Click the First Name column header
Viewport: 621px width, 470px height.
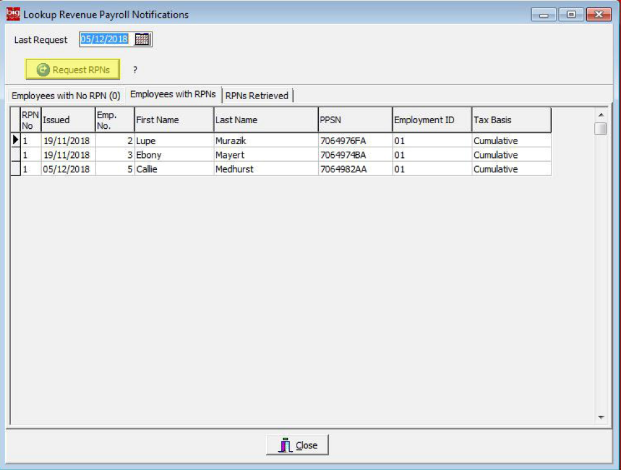click(x=174, y=120)
